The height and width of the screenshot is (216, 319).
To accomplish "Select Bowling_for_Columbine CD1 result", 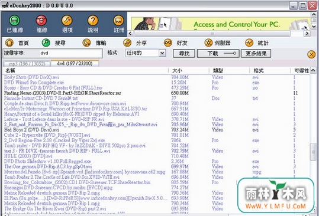I will tap(78, 182).
